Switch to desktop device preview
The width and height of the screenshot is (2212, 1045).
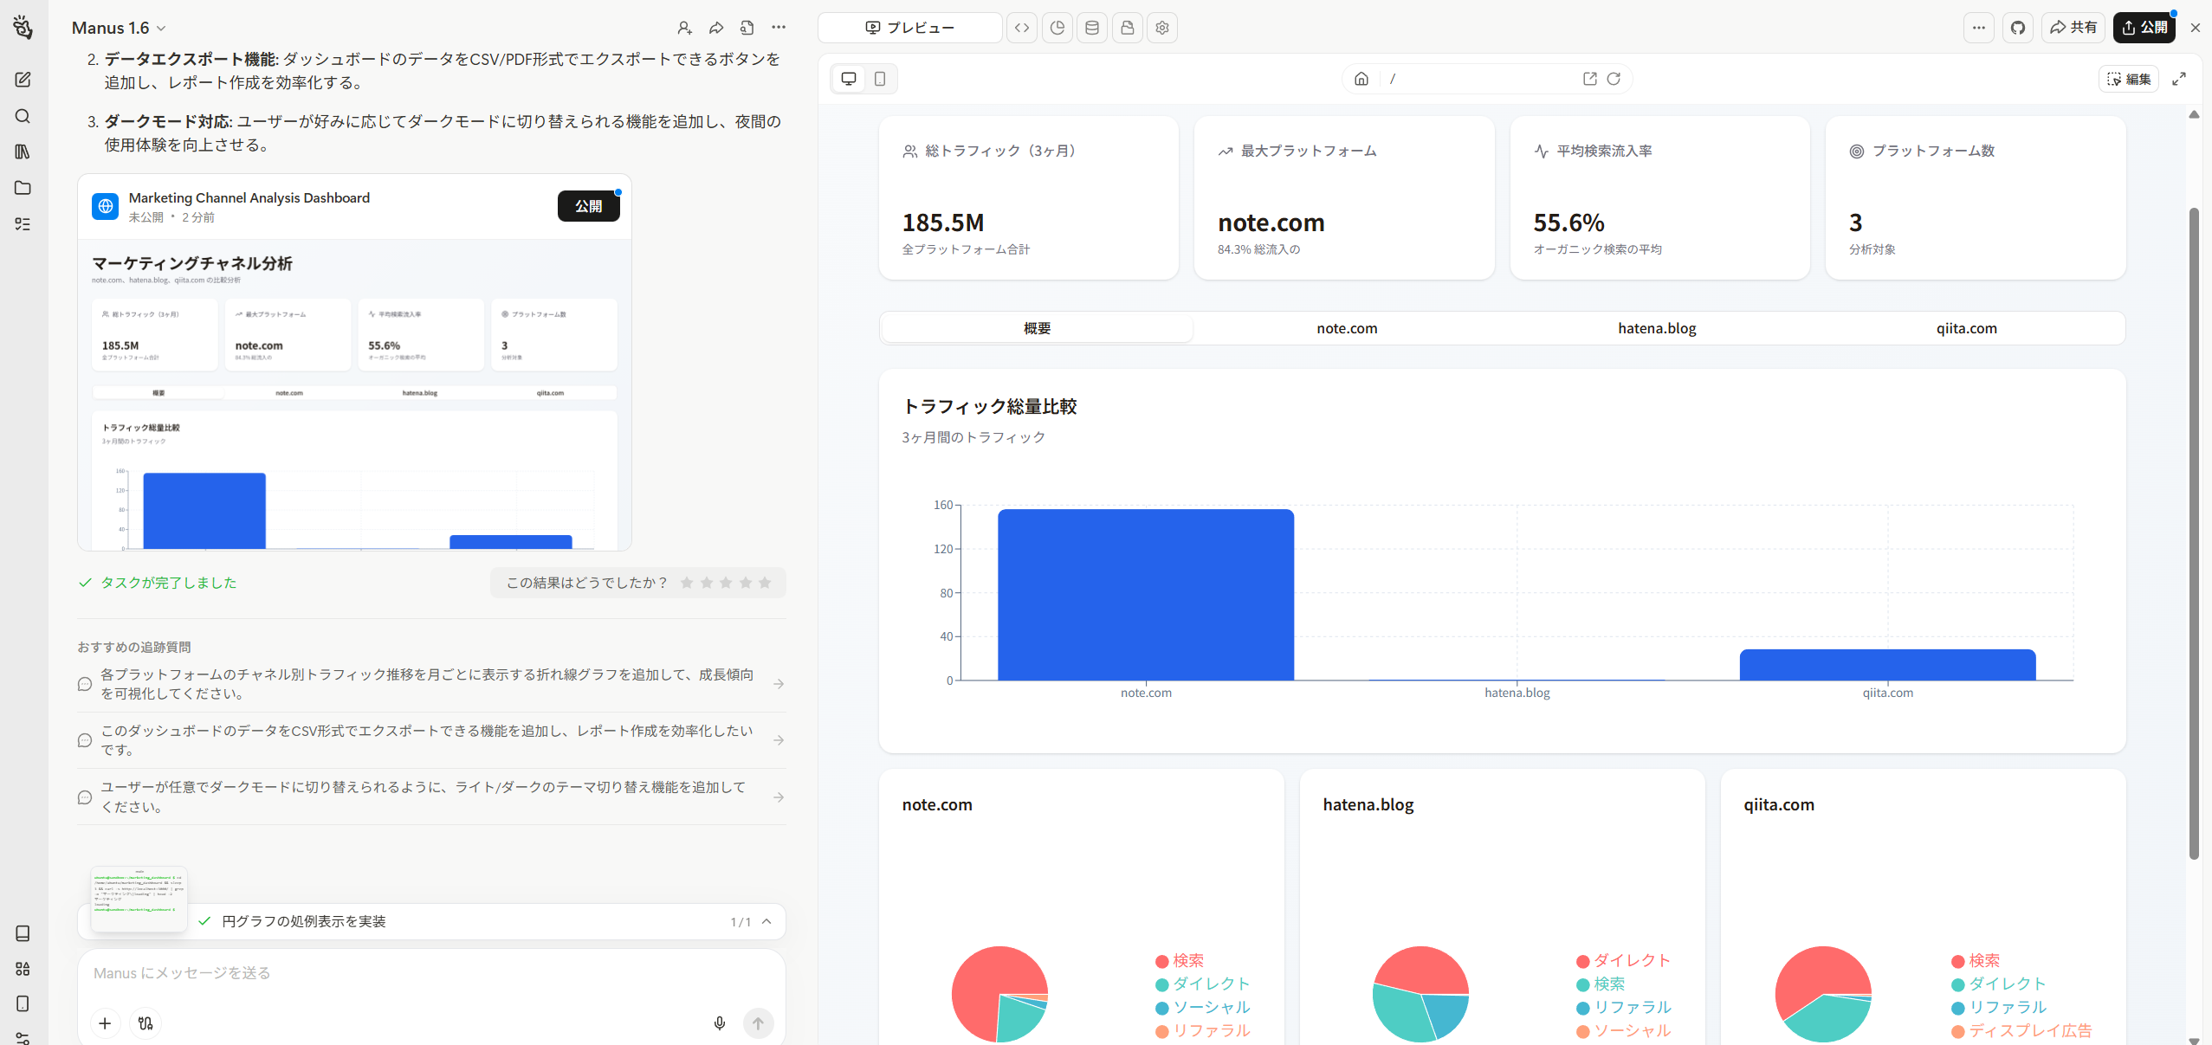tap(849, 79)
